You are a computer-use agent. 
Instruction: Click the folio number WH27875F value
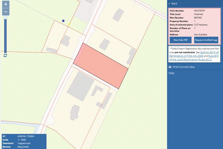(x=199, y=11)
